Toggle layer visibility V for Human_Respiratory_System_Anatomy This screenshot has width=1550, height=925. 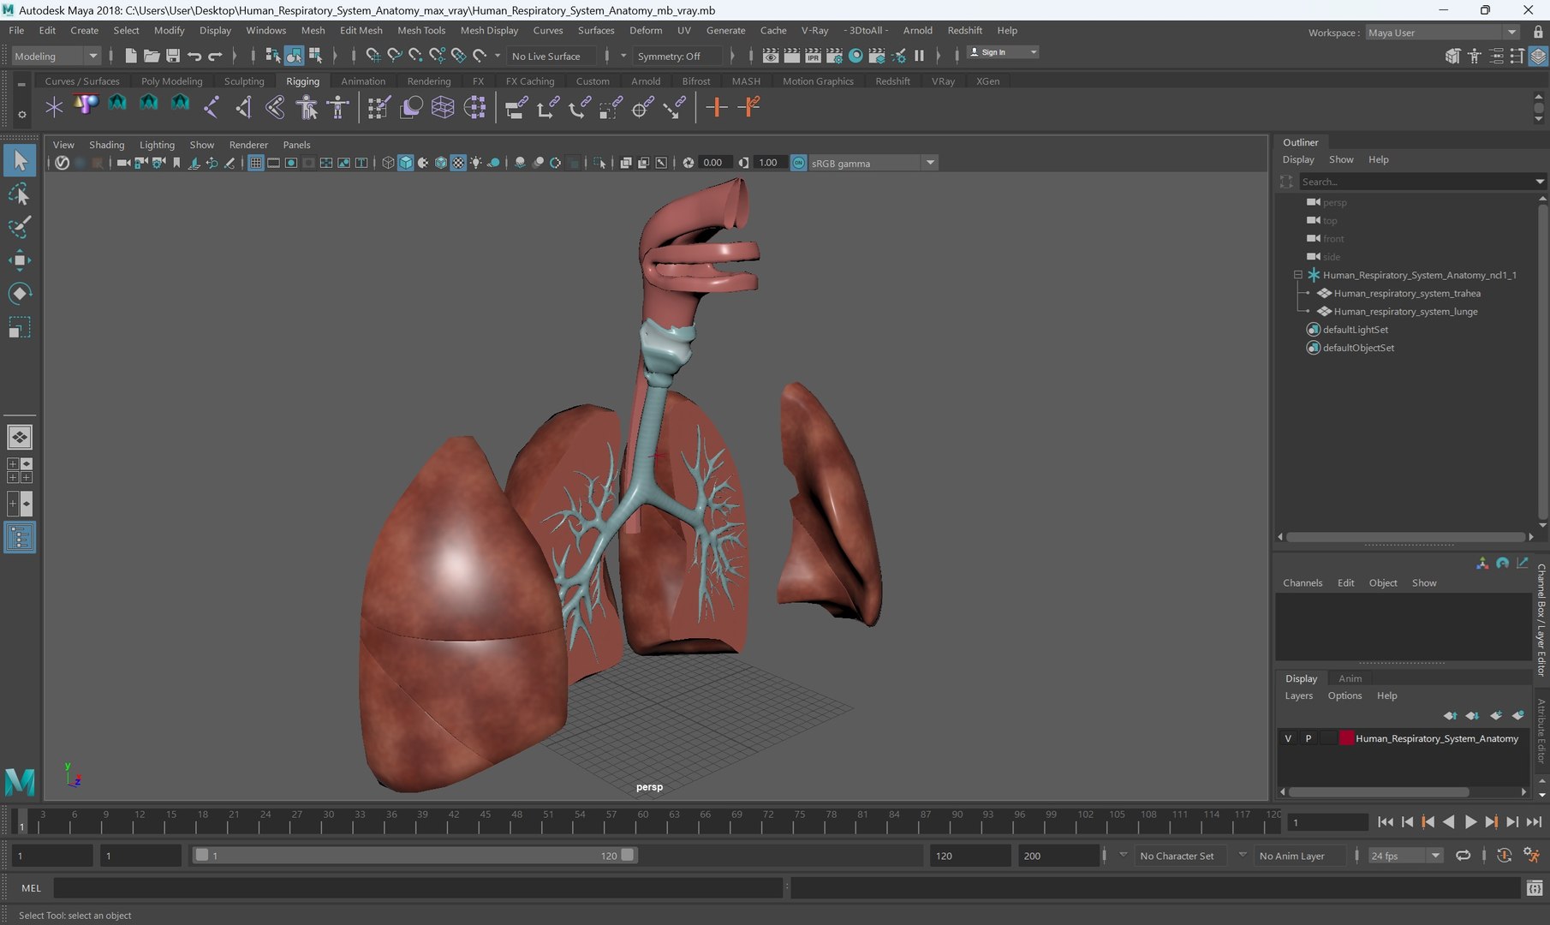pos(1288,738)
